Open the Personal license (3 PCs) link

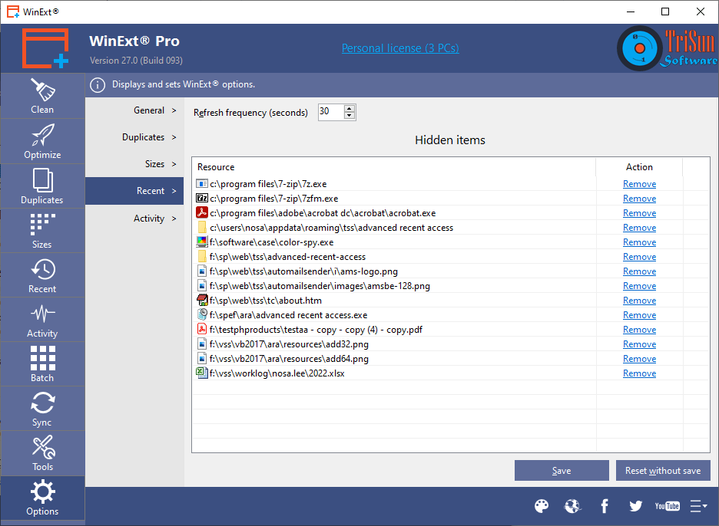400,48
